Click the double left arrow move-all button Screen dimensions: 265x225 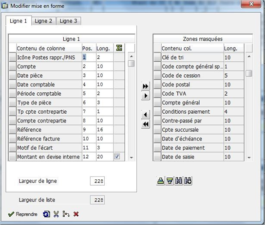pyautogui.click(x=146, y=124)
